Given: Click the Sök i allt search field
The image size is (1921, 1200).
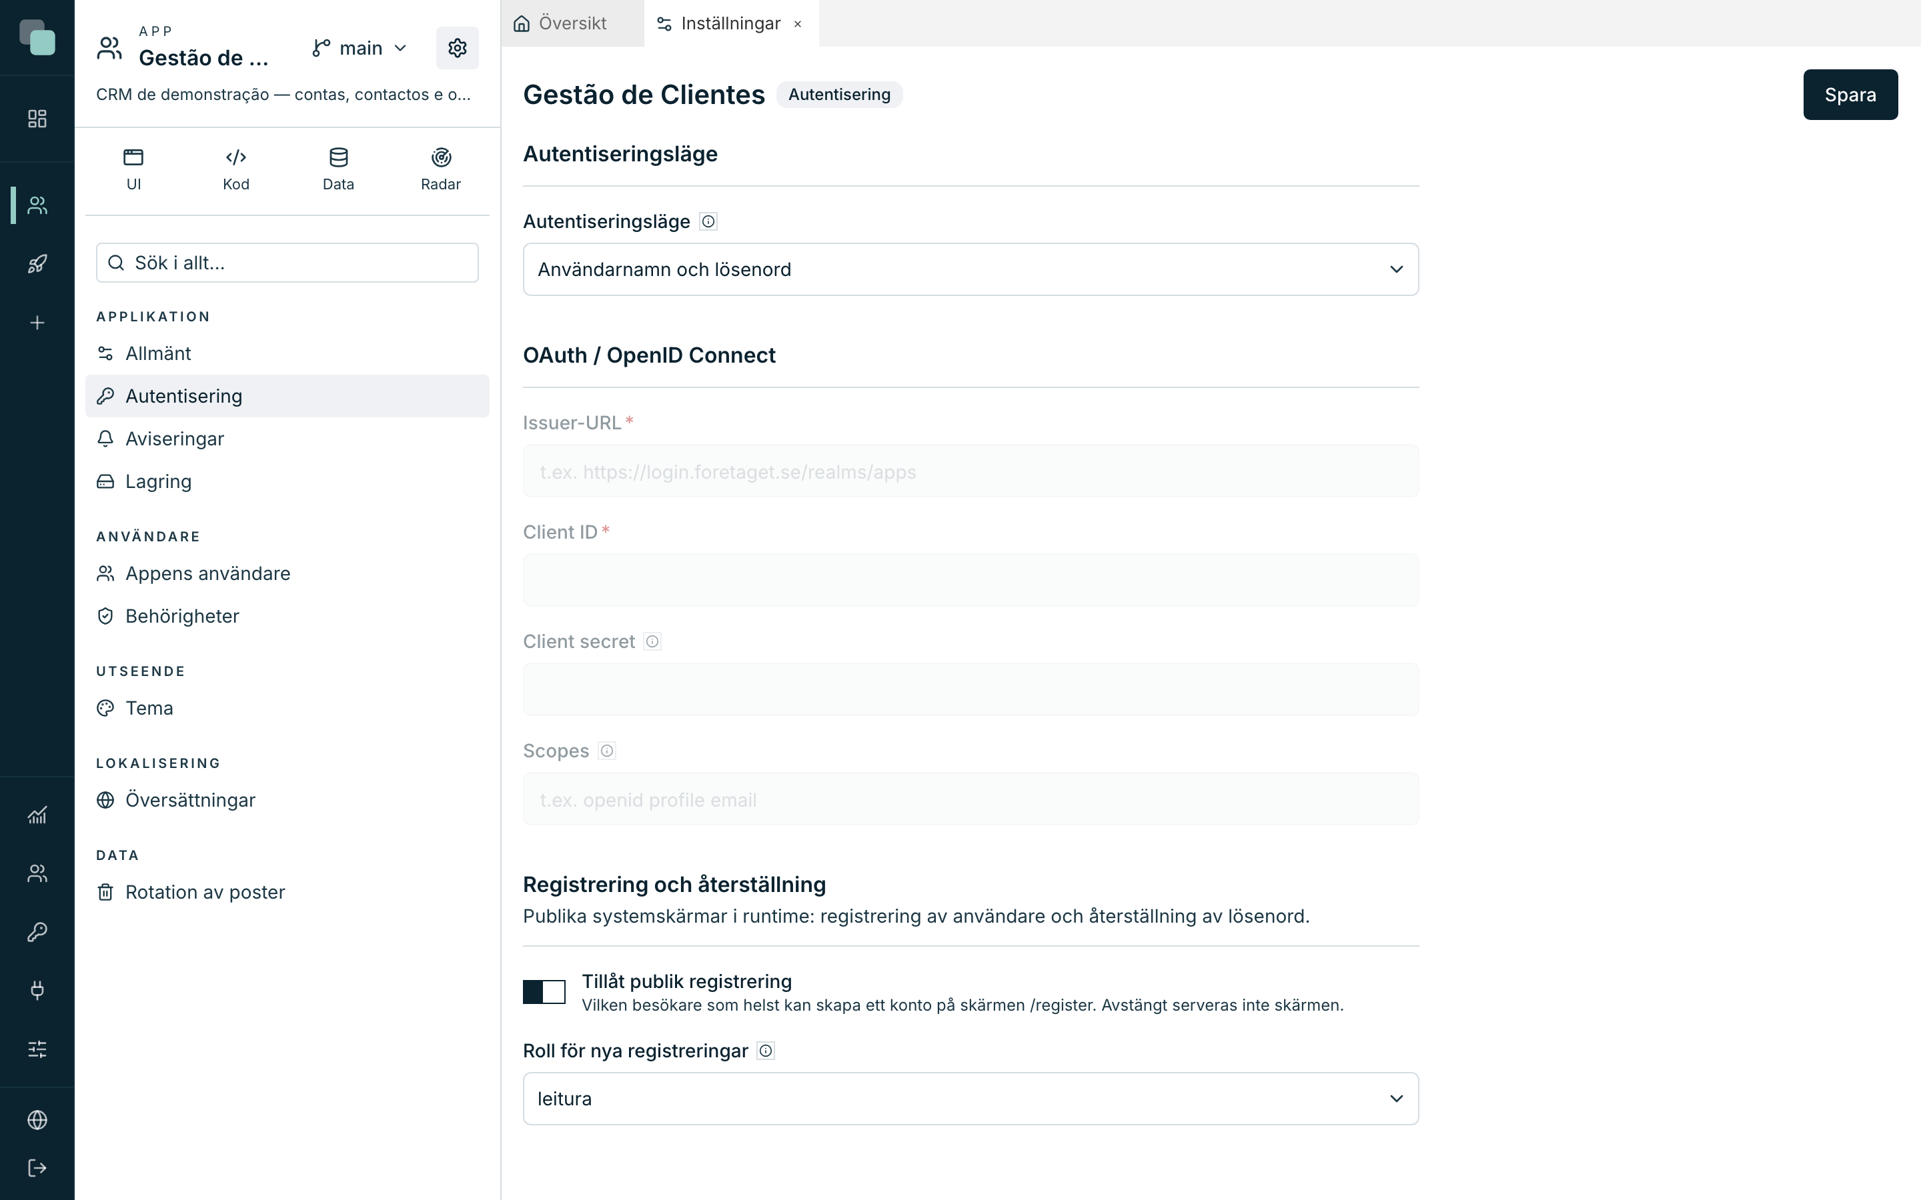Looking at the screenshot, I should 287,263.
